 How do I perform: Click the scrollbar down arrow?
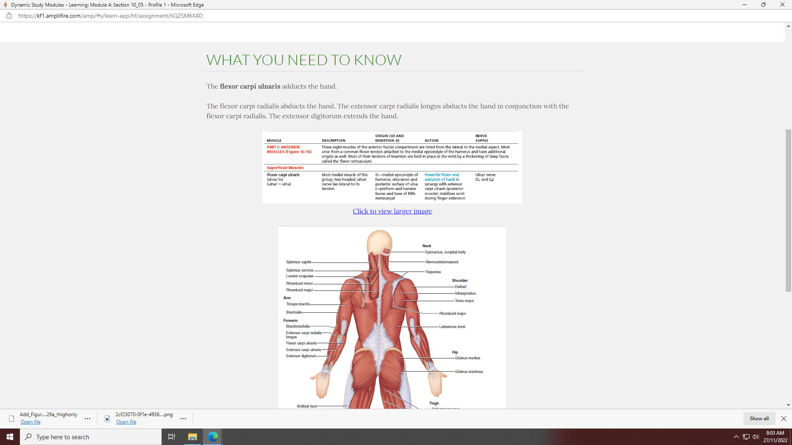click(x=788, y=405)
